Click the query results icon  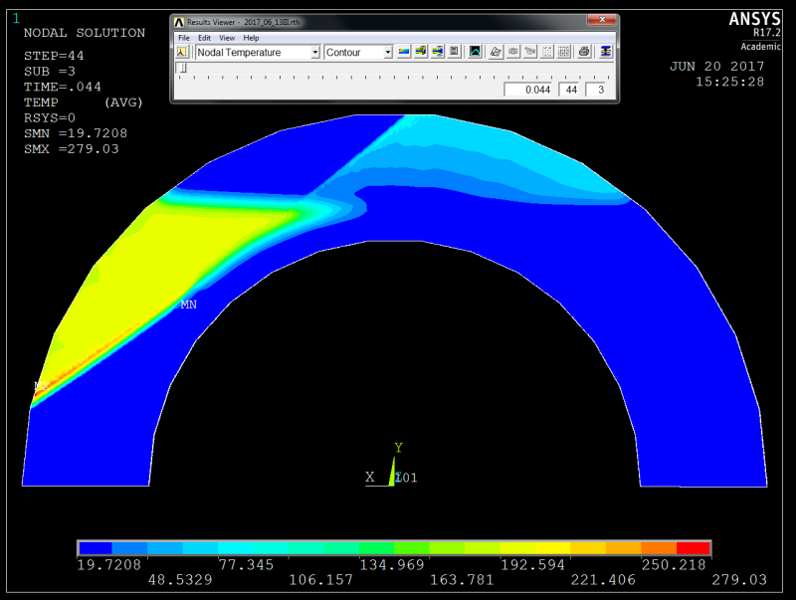coord(420,52)
